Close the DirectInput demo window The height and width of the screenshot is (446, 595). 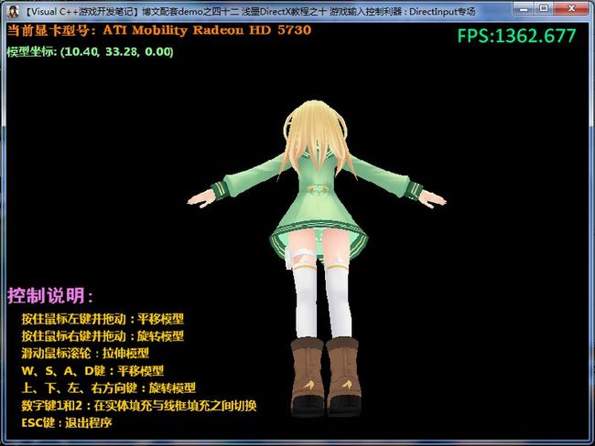(x=572, y=8)
